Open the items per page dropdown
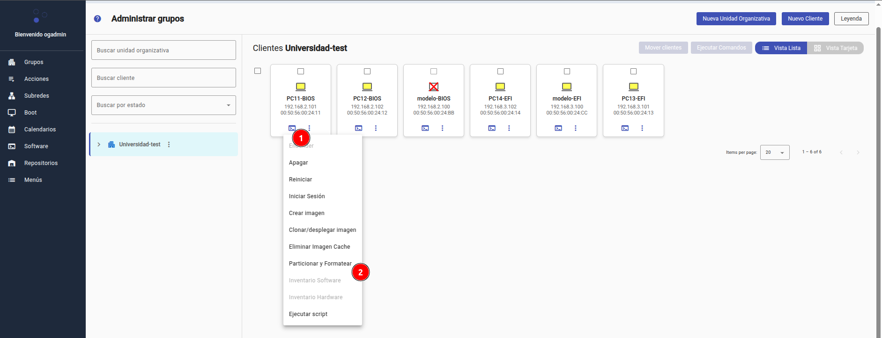Viewport: 882px width, 338px height. click(x=774, y=152)
